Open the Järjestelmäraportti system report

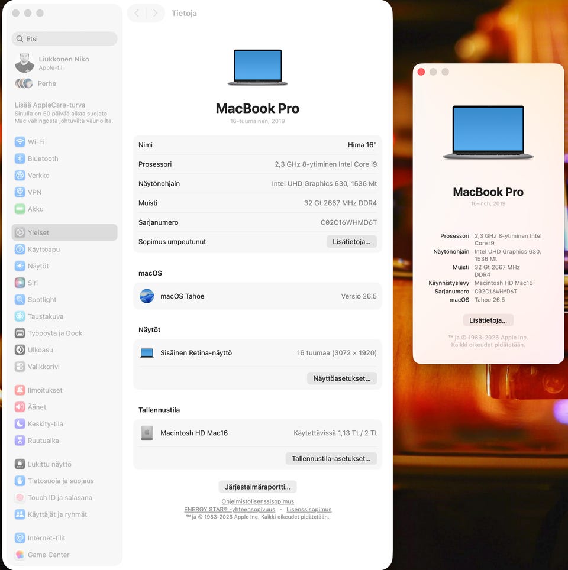257,487
